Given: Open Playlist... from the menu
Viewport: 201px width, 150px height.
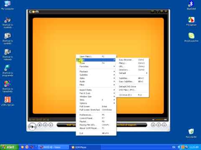Looking at the screenshot, I should pyautogui.click(x=96, y=122).
